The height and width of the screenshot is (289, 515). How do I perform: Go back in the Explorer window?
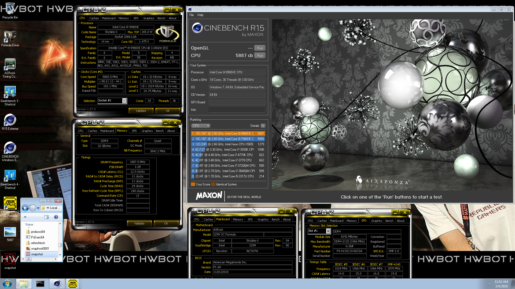point(25,208)
